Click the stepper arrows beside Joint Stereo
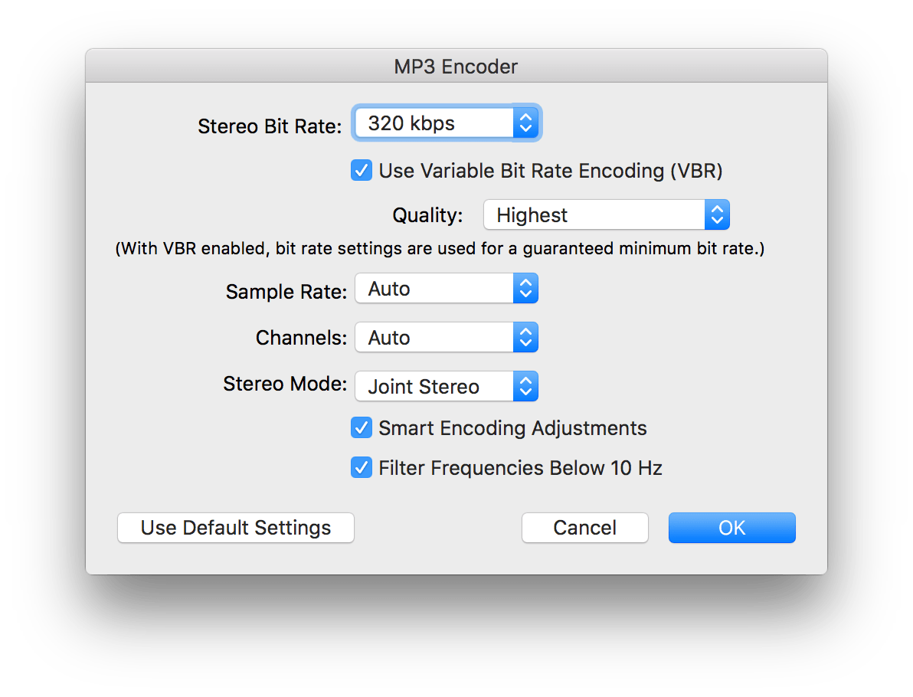The height and width of the screenshot is (697, 913). (525, 386)
